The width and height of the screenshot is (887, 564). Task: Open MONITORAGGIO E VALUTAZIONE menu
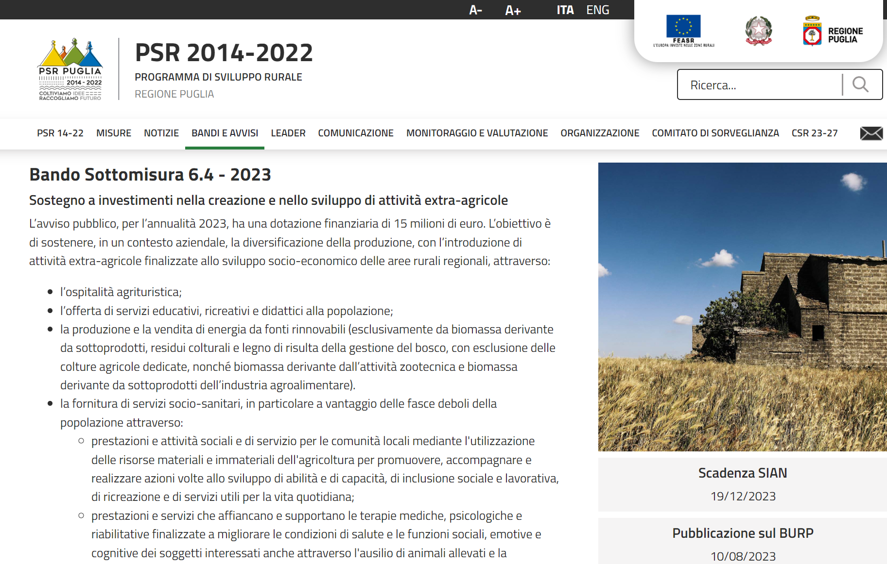coord(477,133)
